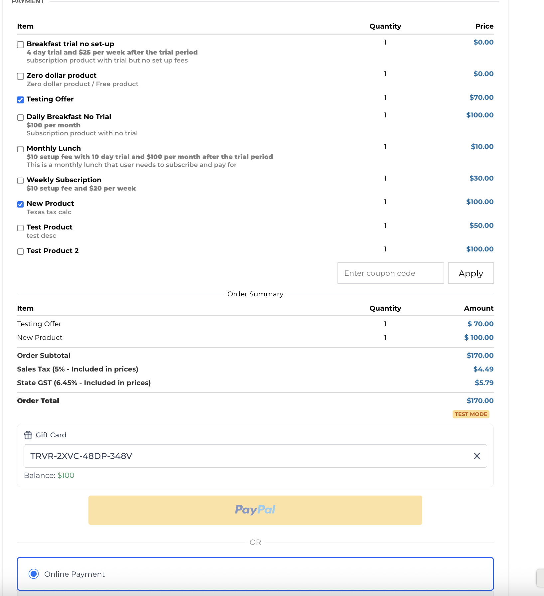
Task: Tick the Test Product checkbox
Action: pos(21,228)
